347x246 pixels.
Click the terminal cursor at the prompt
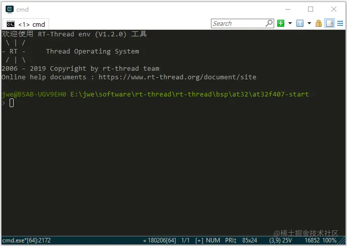click(x=12, y=103)
